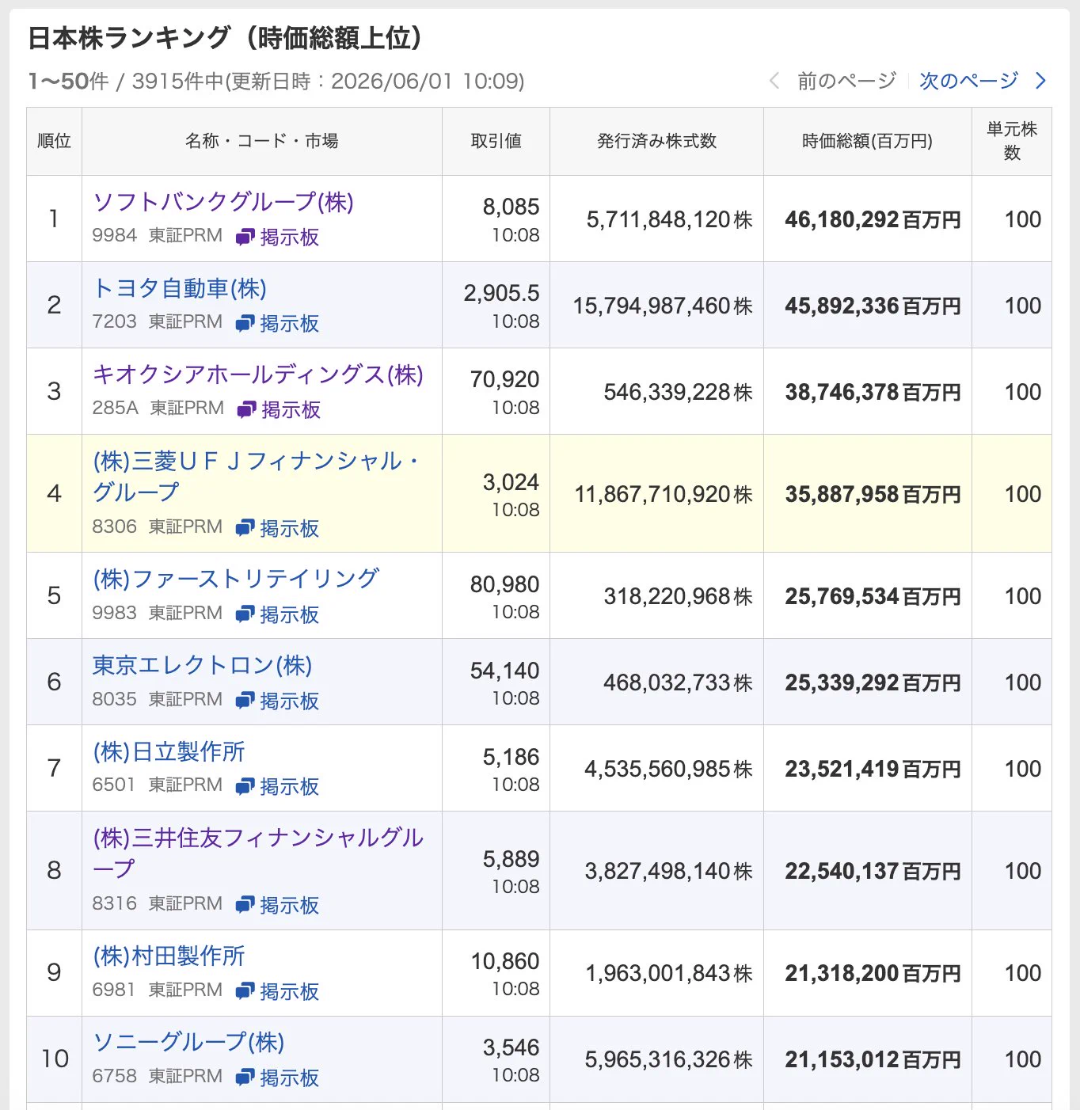Click the 取引値 column header
Image resolution: width=1080 pixels, height=1110 pixels.
tap(496, 141)
